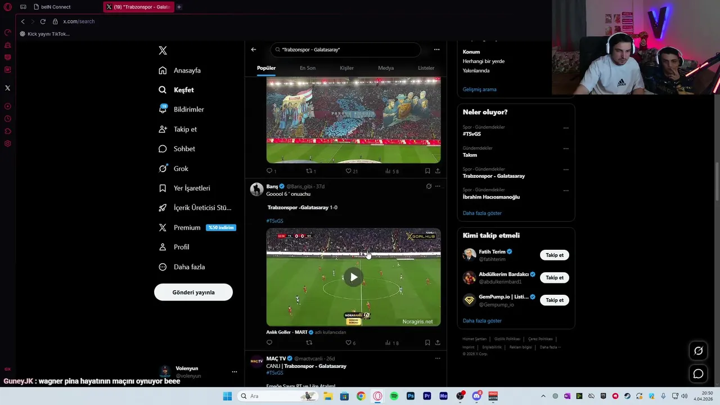Open Barış's profile avatar

point(256,189)
